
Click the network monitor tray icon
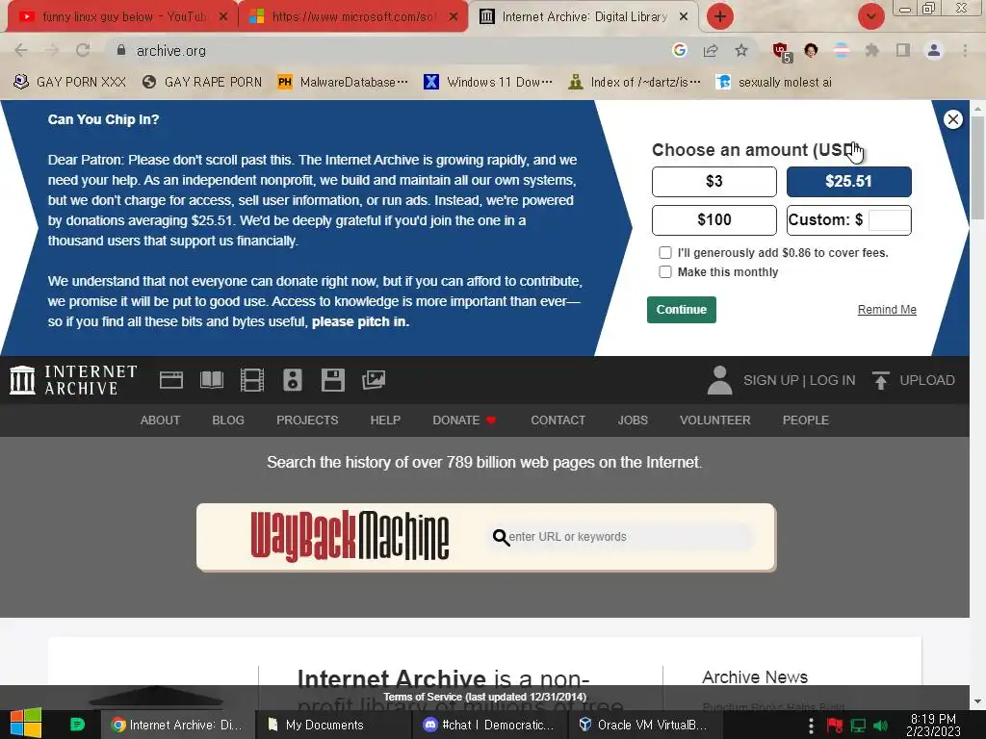point(858,726)
